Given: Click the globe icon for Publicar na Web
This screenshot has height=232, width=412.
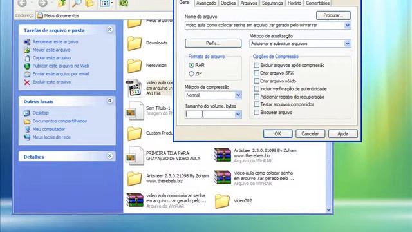Looking at the screenshot, I should [x=27, y=66].
